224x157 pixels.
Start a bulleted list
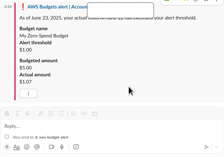pos(61,114)
